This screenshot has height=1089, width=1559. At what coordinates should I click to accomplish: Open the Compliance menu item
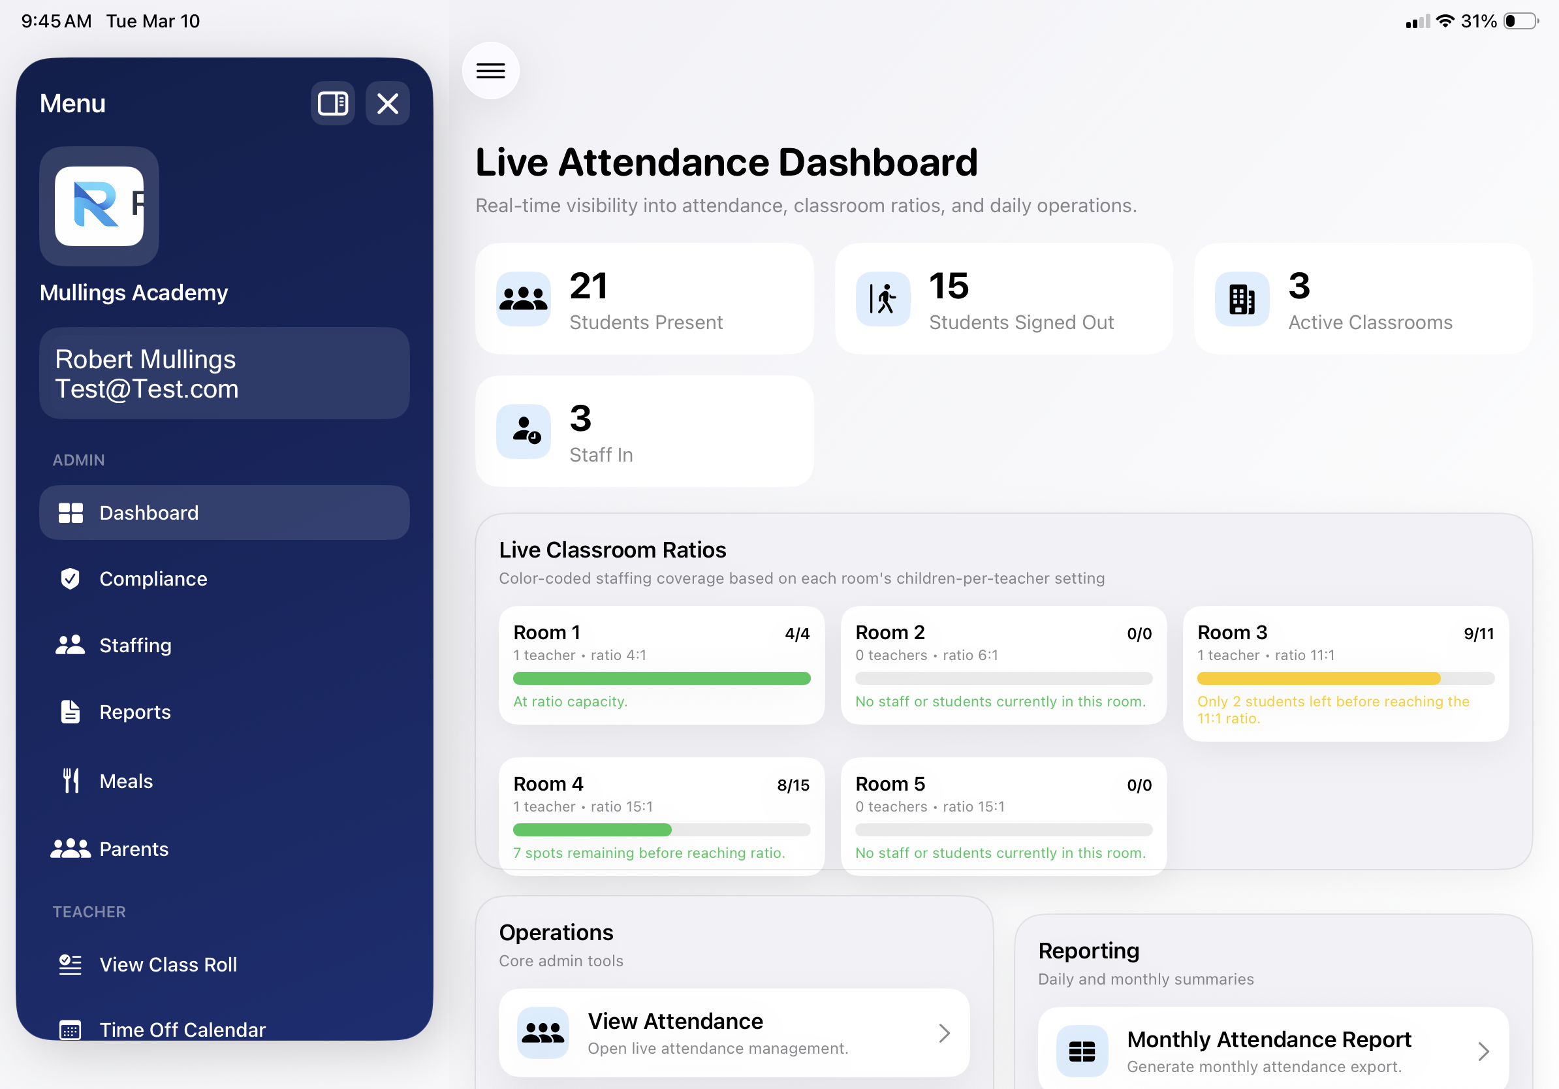[x=225, y=578]
